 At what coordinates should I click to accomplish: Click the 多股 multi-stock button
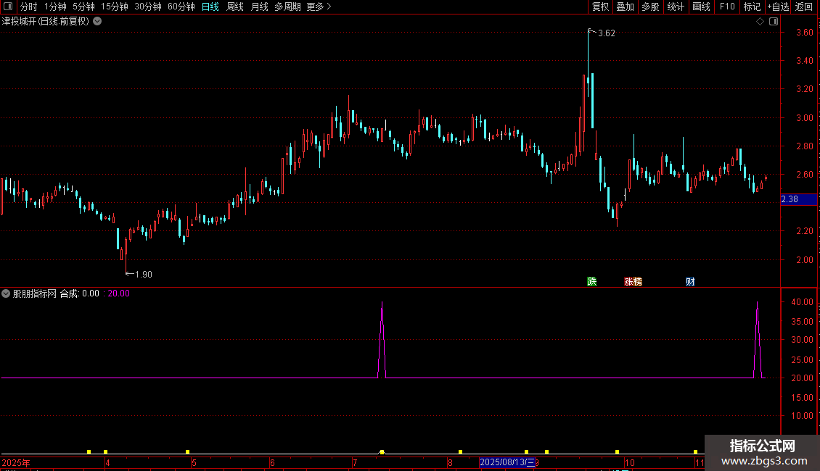pos(650,7)
